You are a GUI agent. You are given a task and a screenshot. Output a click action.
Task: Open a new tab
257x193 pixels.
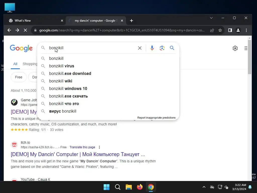click(x=132, y=21)
